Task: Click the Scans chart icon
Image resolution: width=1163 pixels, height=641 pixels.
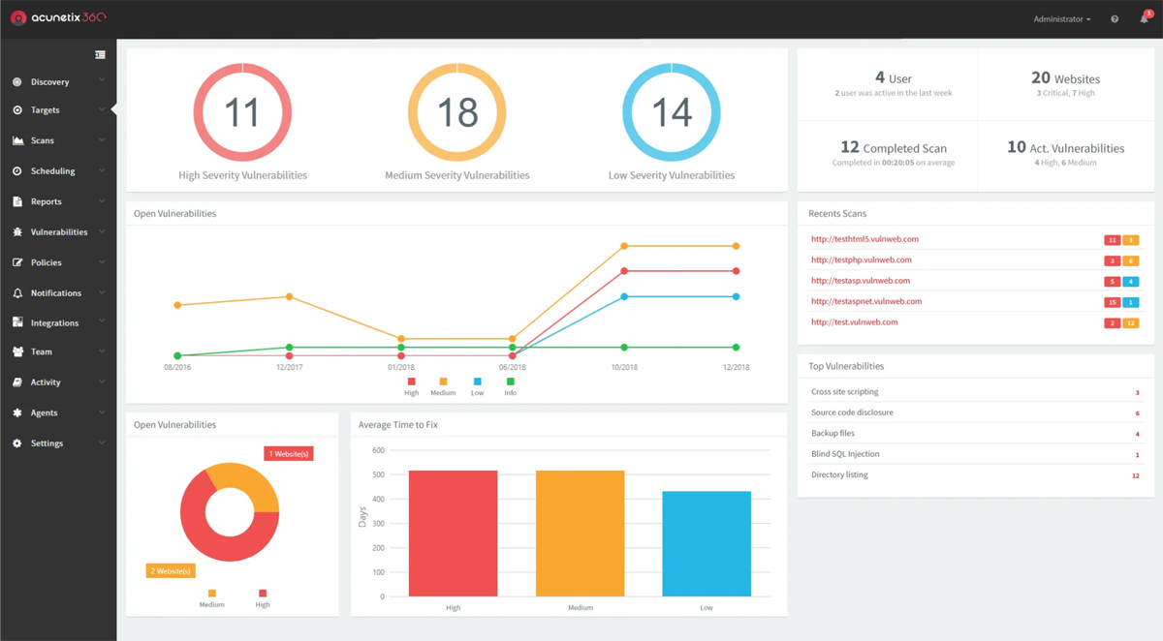Action: pos(17,140)
